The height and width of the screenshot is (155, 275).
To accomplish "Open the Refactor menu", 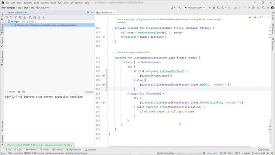I will (45, 3).
